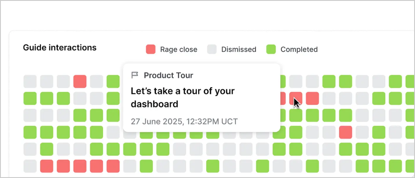Select the top-left gray cell of the grid
The image size is (415, 178).
tap(30, 81)
